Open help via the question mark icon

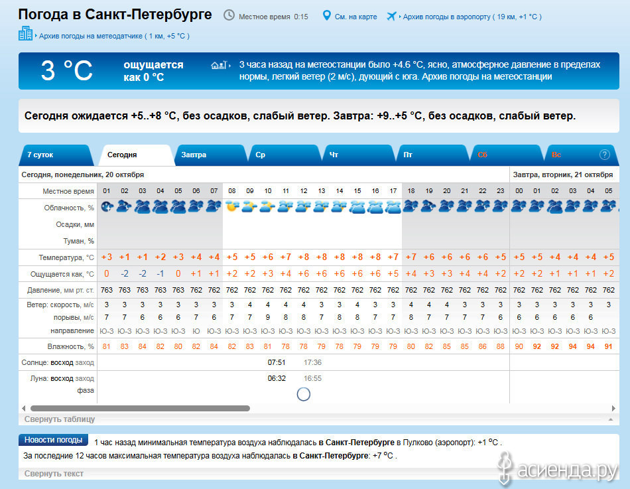[604, 155]
